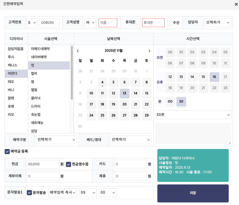
Task: Select 네이버예약 in the treatment list
Action: click(39, 57)
